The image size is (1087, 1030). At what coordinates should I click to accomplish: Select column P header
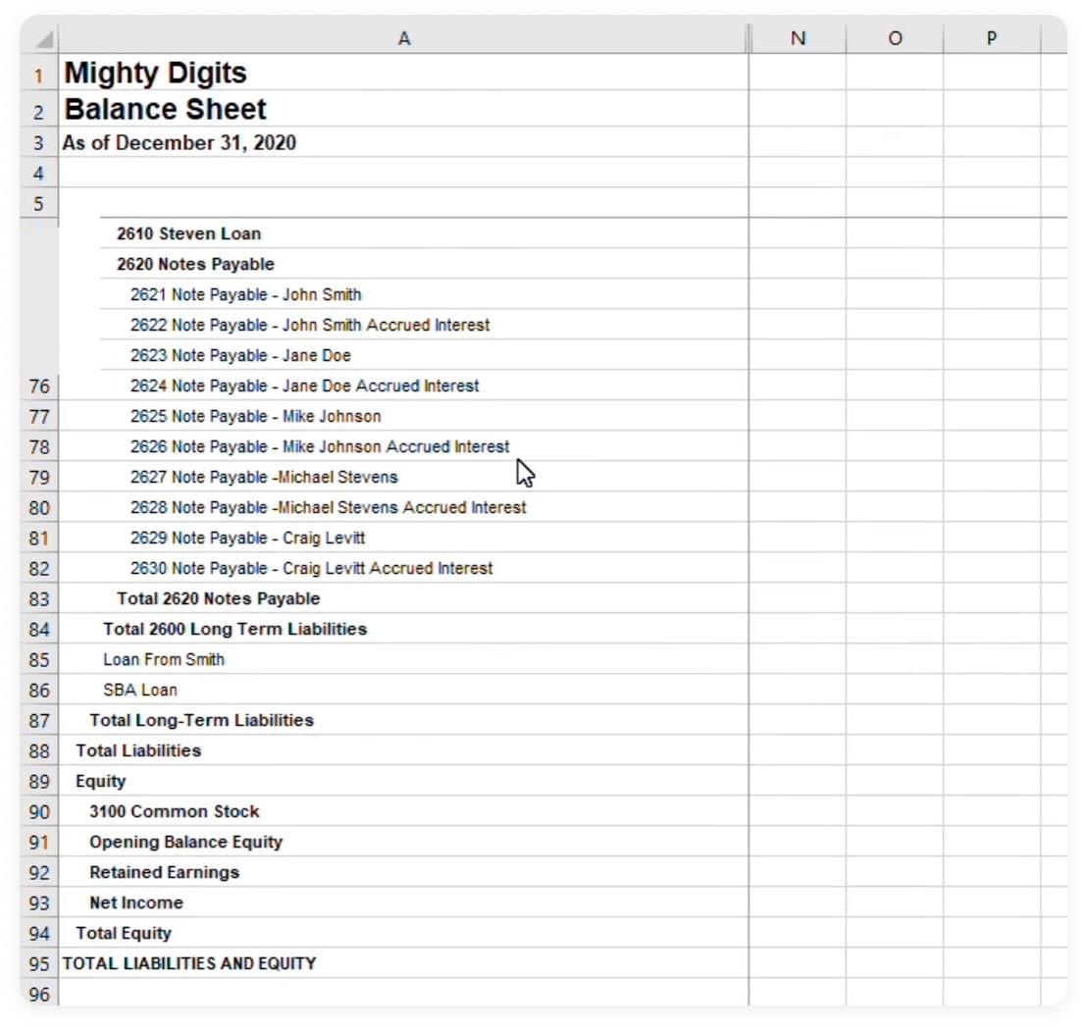[x=990, y=38]
